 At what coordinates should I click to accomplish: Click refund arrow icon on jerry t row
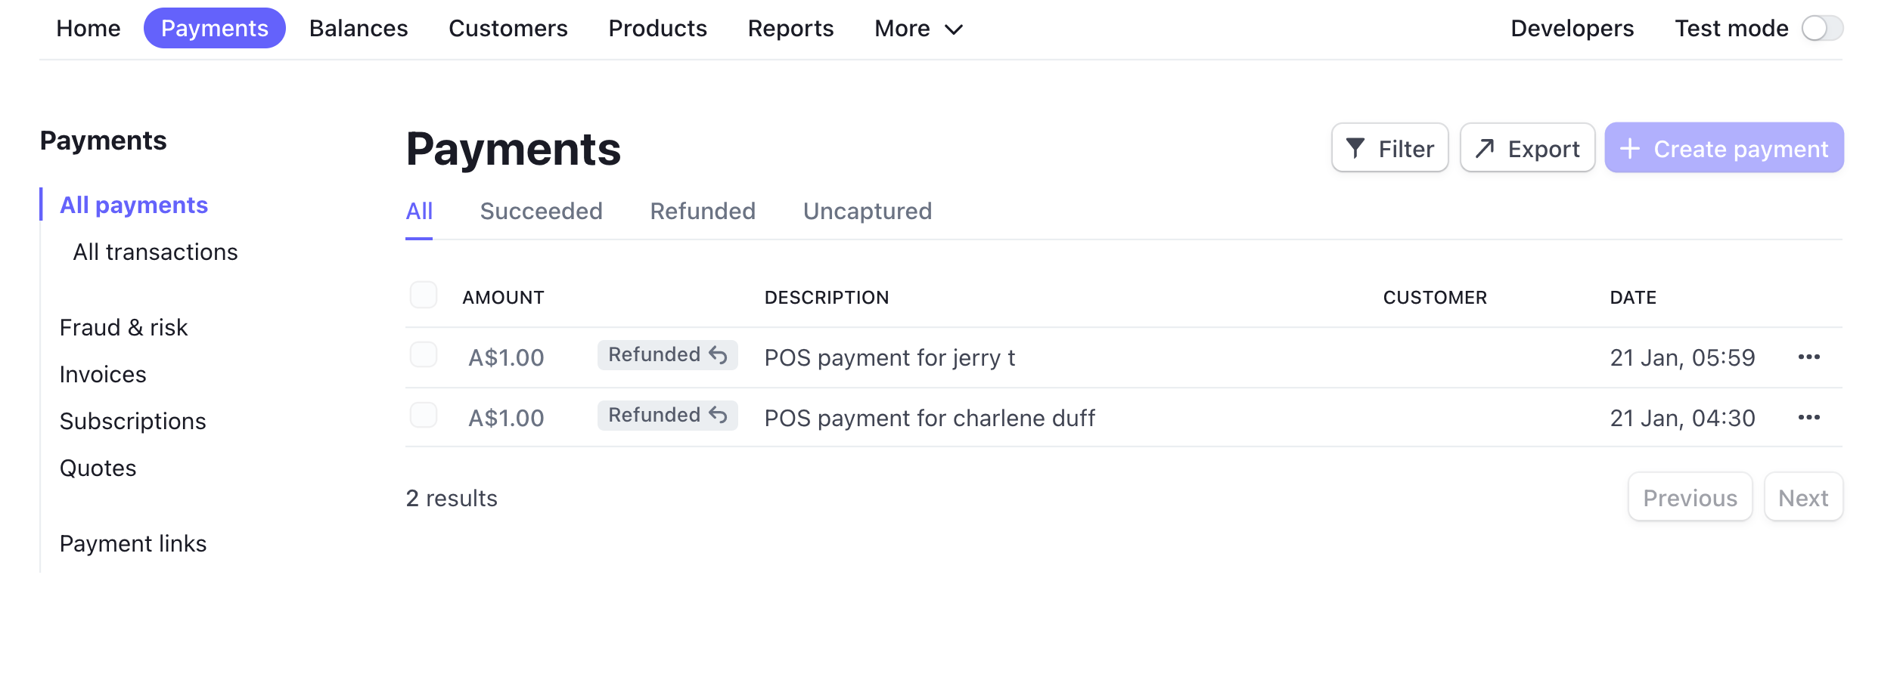(718, 354)
